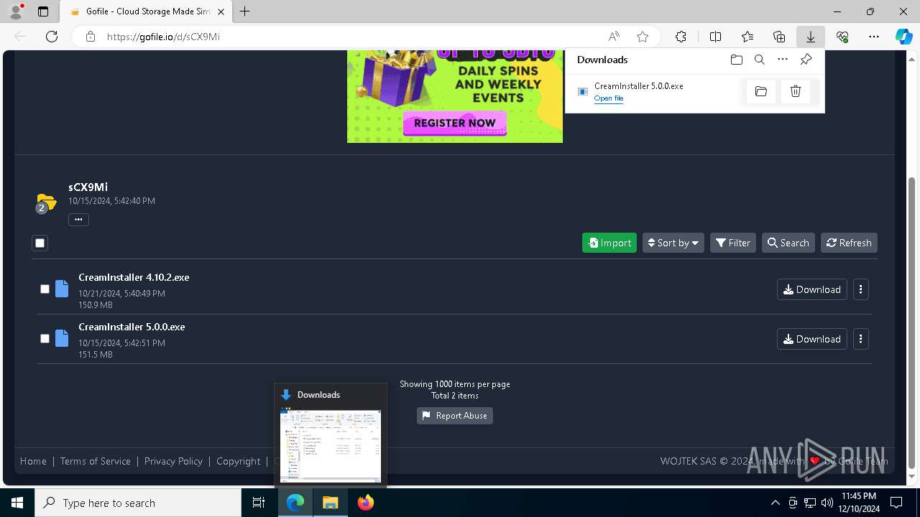
Task: Click the taskbar search box
Action: pos(138,503)
